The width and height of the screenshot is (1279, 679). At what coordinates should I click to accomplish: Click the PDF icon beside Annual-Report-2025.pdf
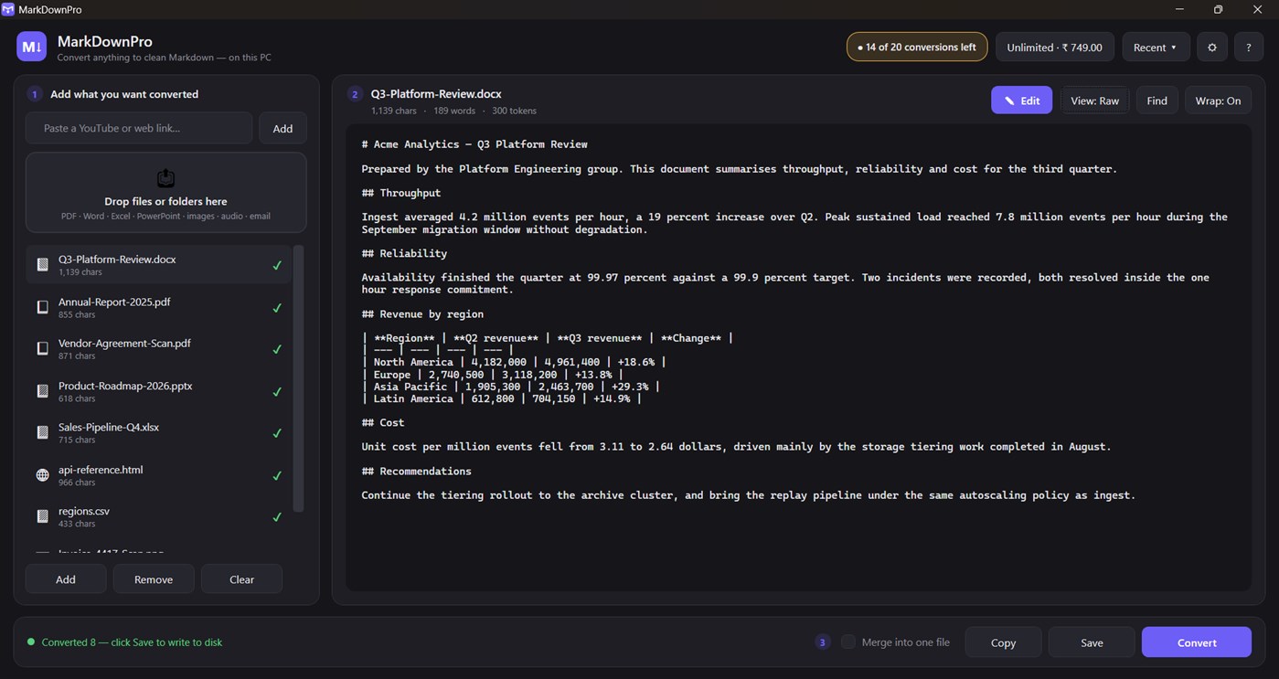point(42,307)
